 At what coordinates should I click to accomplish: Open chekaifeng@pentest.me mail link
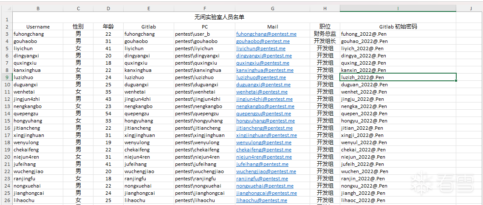tap(264, 150)
